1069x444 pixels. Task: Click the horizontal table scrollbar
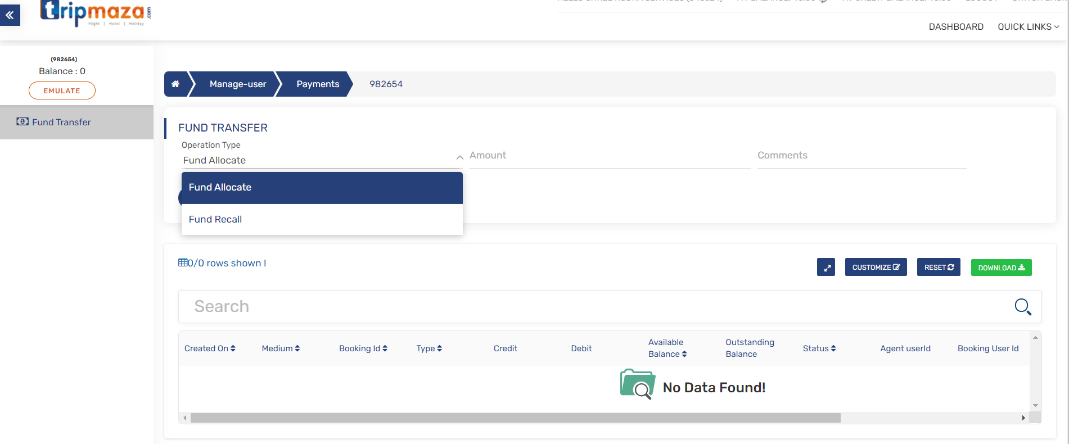tap(515, 418)
